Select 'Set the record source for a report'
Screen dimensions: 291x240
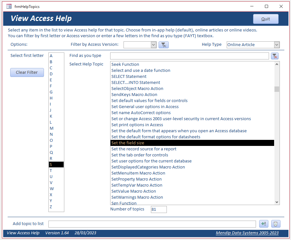click(x=192, y=149)
